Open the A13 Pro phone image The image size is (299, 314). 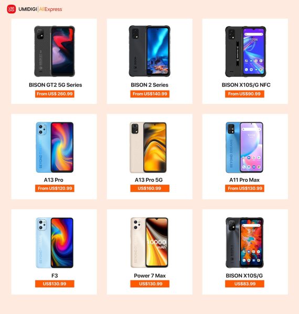[55, 147]
